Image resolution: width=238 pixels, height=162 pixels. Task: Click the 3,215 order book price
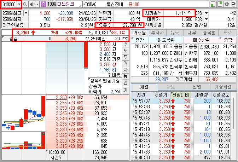(61, 146)
